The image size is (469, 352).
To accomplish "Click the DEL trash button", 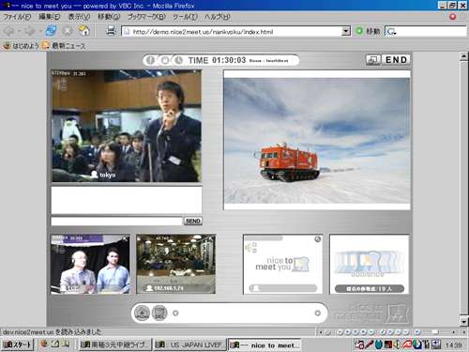I will click(x=159, y=313).
